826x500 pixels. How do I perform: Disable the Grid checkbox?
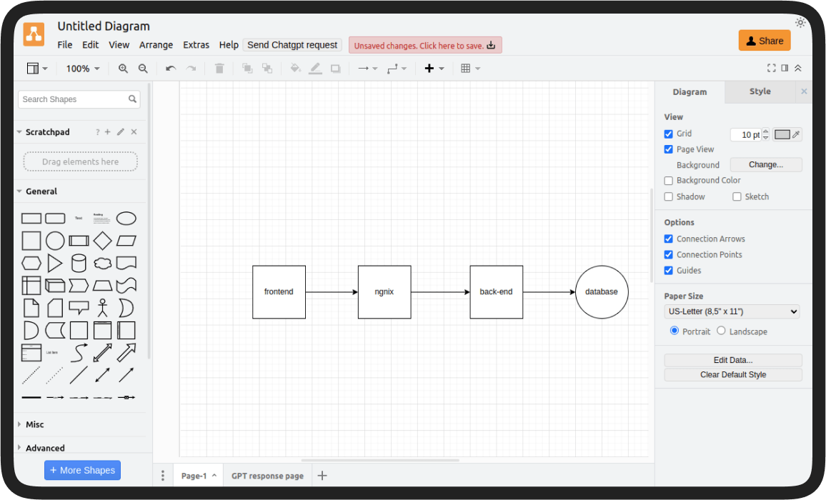(x=669, y=134)
